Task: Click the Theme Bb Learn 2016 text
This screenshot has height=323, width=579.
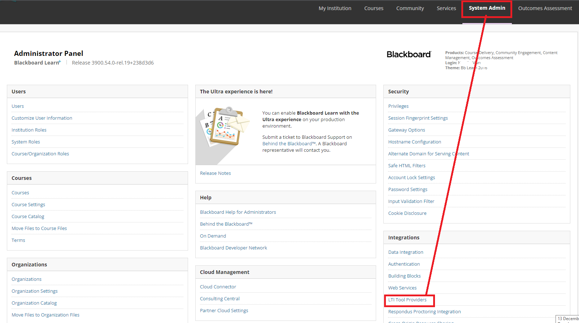Action: point(466,68)
